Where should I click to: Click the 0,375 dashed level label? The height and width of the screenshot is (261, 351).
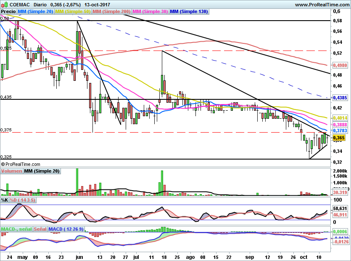coord(6,130)
